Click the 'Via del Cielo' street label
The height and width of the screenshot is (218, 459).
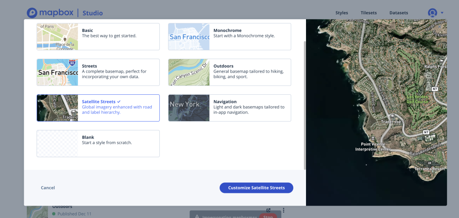pyautogui.click(x=373, y=101)
